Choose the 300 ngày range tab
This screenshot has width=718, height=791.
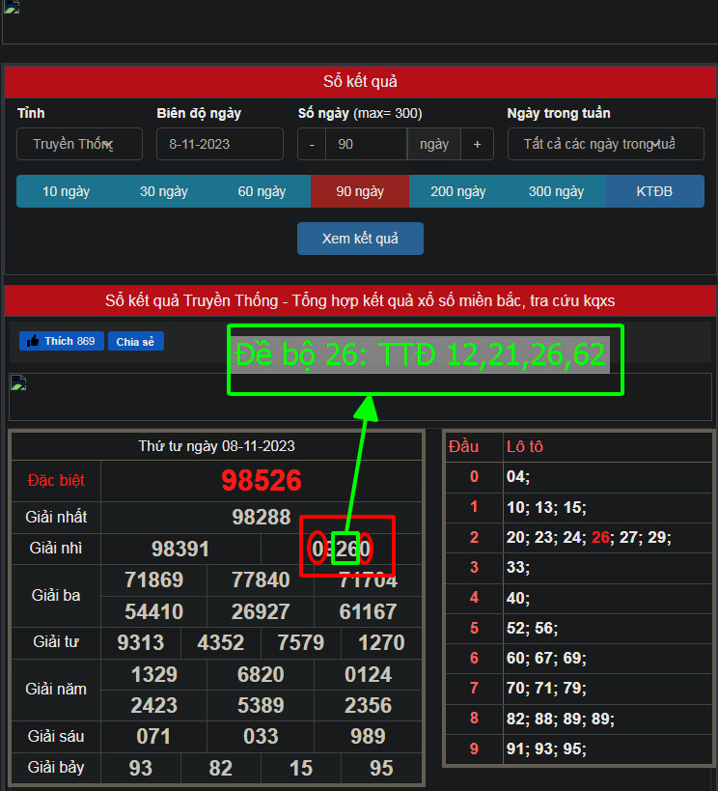coord(556,191)
